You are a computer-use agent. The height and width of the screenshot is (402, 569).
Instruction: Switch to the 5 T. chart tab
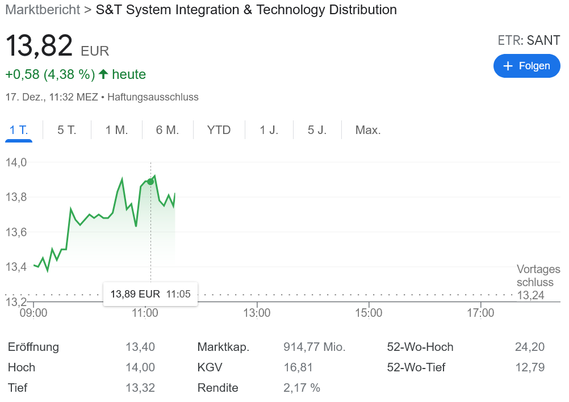(66, 130)
